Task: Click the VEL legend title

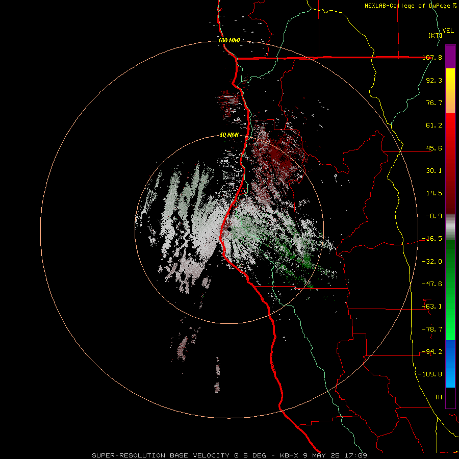Action: tap(448, 30)
